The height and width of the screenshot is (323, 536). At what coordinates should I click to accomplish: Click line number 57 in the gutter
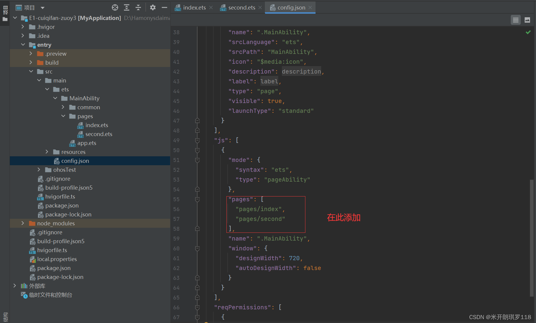point(176,219)
